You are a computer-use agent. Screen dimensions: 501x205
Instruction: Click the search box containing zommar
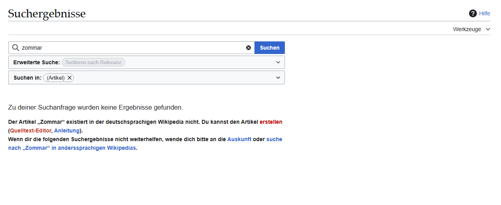132,48
